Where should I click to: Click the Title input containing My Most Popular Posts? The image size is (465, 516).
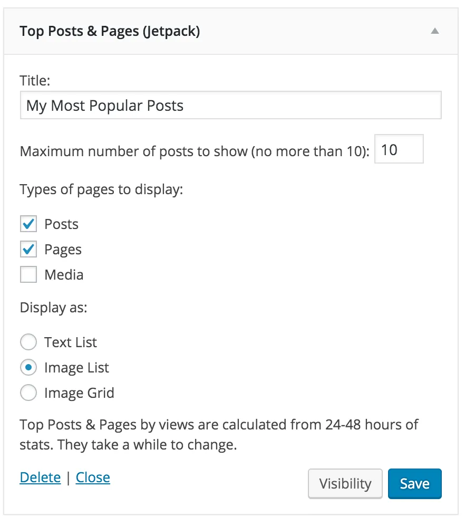[230, 105]
